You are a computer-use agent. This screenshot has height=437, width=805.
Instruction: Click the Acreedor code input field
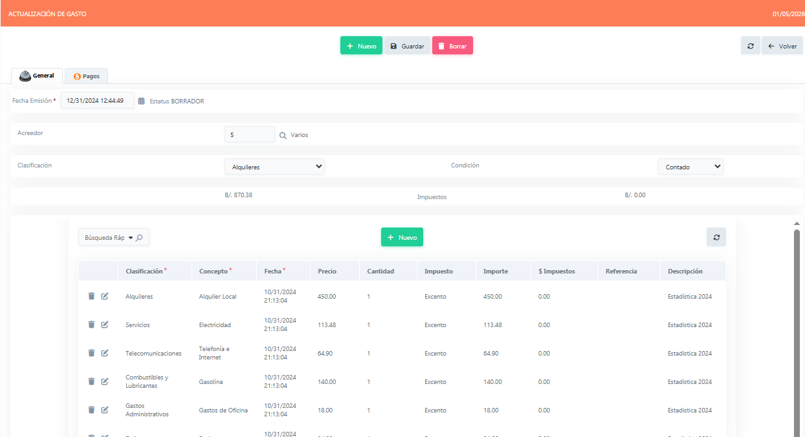point(249,134)
